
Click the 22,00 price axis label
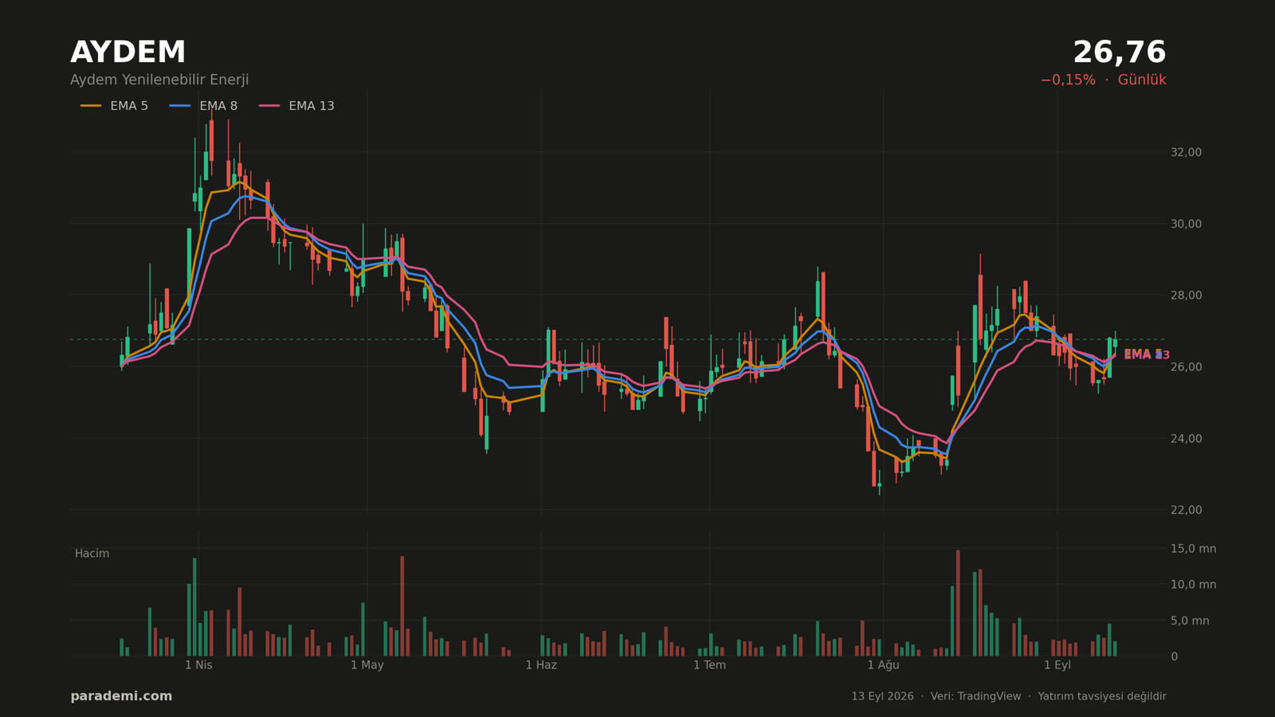[x=1186, y=510]
